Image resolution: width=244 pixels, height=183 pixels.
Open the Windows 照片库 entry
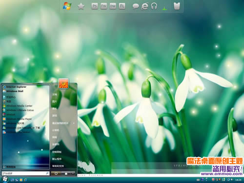(14, 123)
